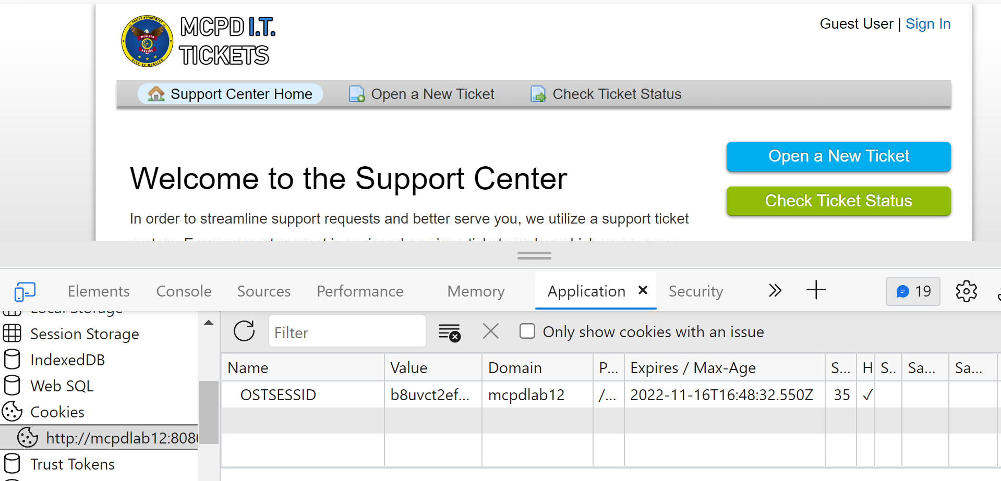Screen dimensions: 1001x481
Task: Click the Sign In link
Action: click(927, 24)
